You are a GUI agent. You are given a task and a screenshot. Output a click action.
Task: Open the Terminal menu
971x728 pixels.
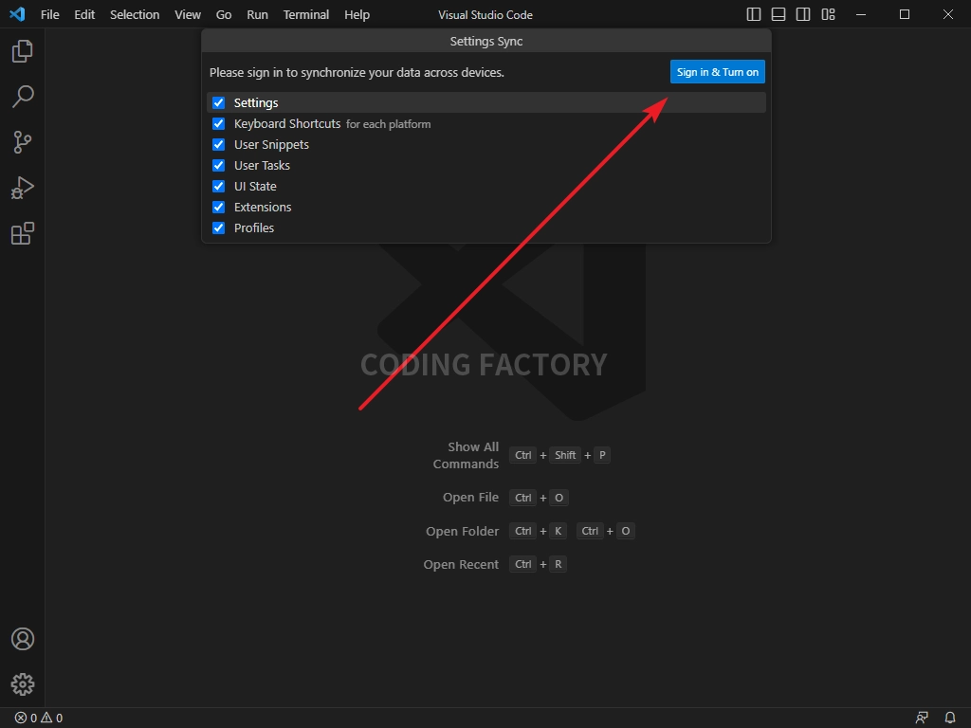pos(306,14)
